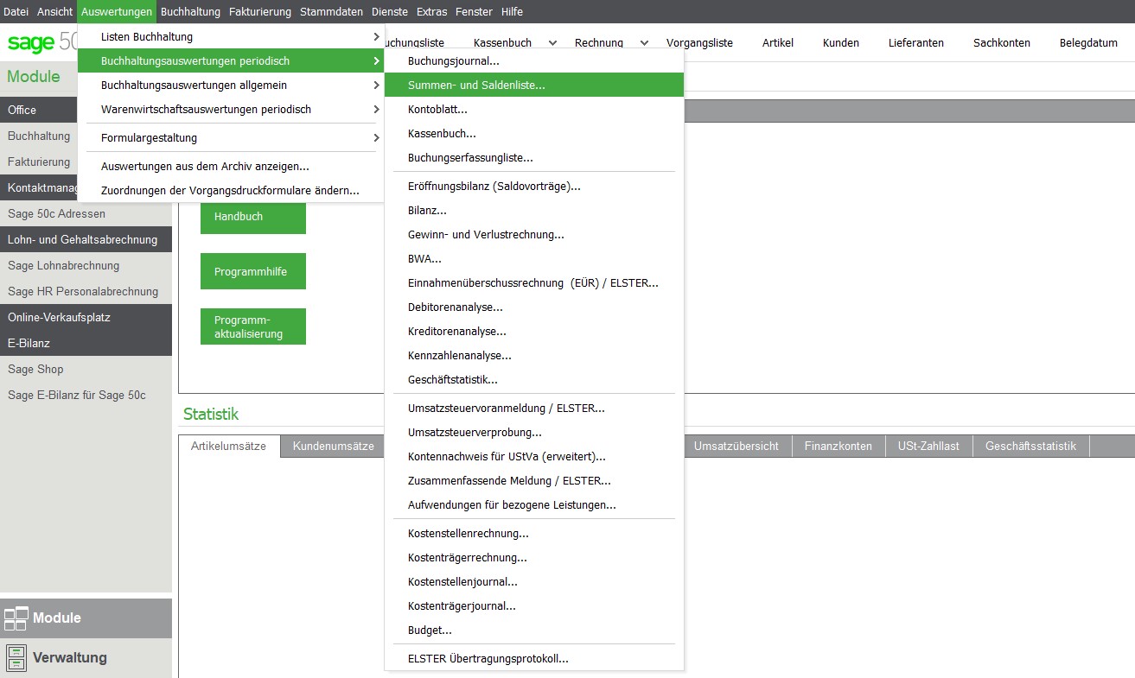Open the Fakturierung menu in menu bar
The image size is (1135, 678).
click(x=260, y=11)
